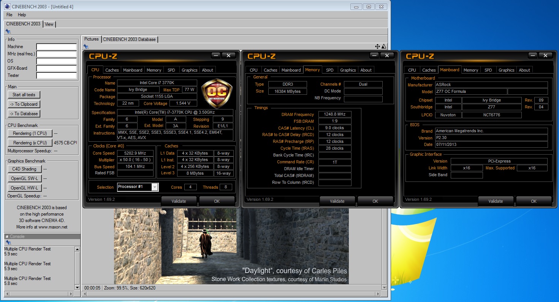559x302 pixels.
Task: Click the Start all tests button
Action: (x=24, y=95)
